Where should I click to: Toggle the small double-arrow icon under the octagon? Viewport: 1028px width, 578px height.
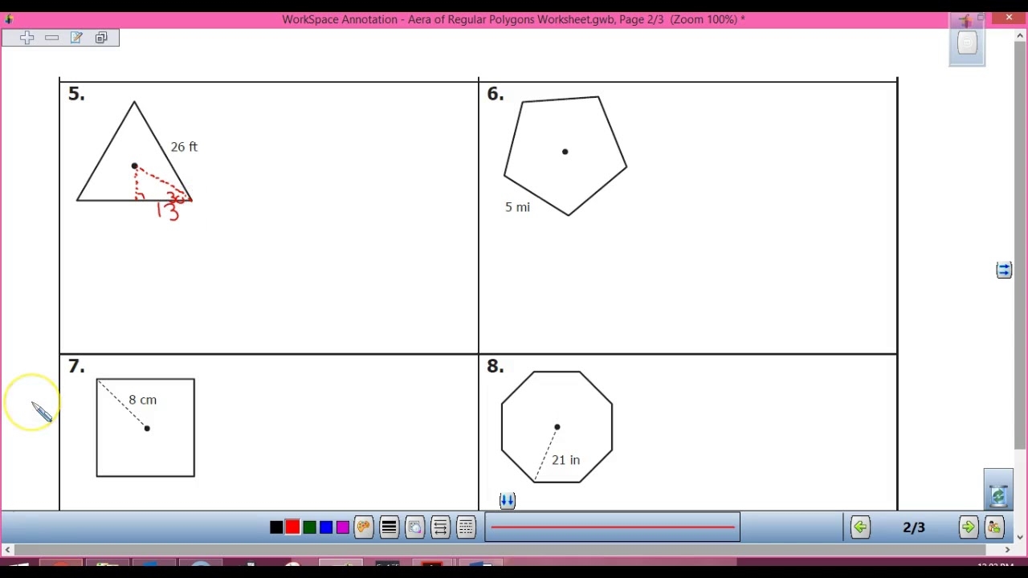[507, 500]
